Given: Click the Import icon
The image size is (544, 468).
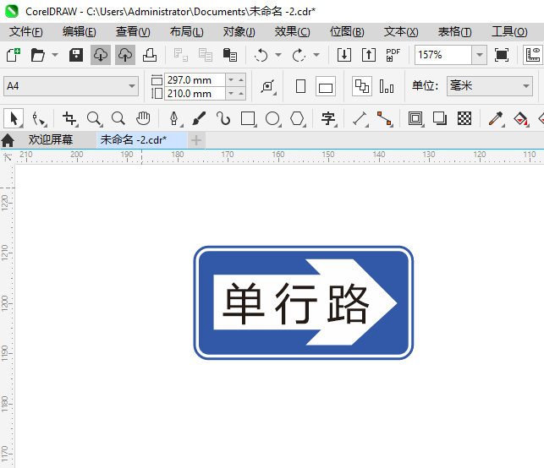Looking at the screenshot, I should 344,55.
